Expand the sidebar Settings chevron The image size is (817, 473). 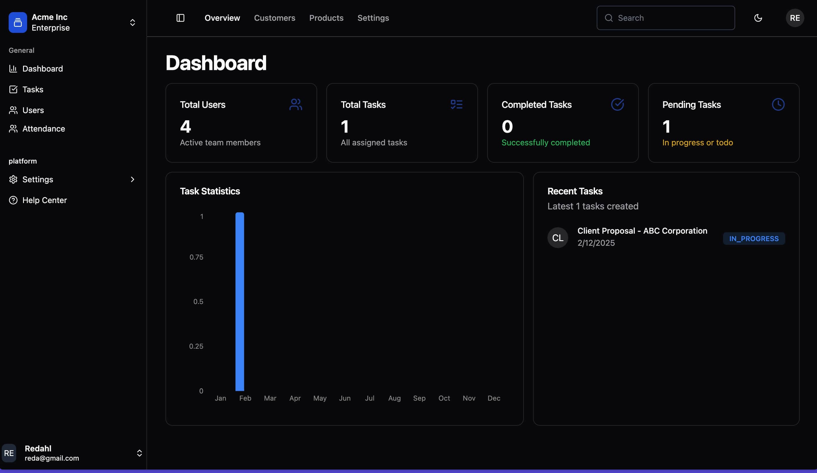pos(132,179)
